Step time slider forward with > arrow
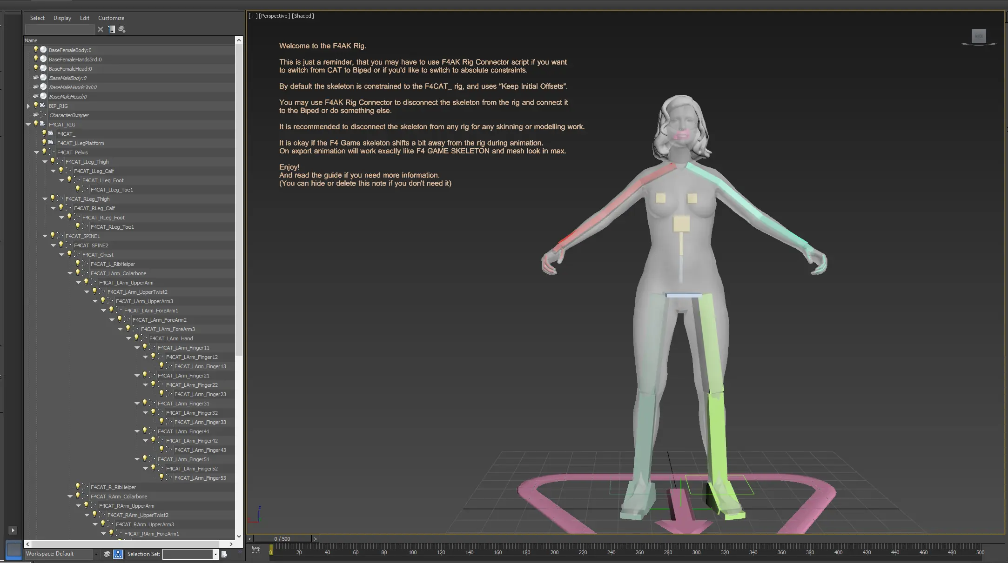The image size is (1008, 563). pos(315,539)
